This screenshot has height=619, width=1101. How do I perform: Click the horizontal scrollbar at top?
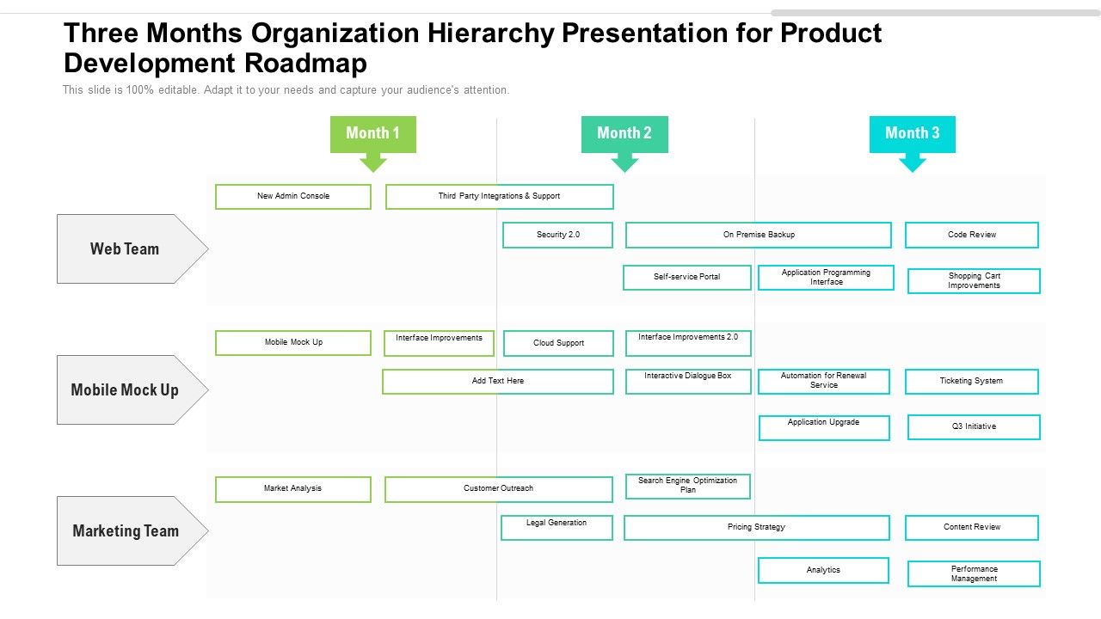pyautogui.click(x=936, y=13)
